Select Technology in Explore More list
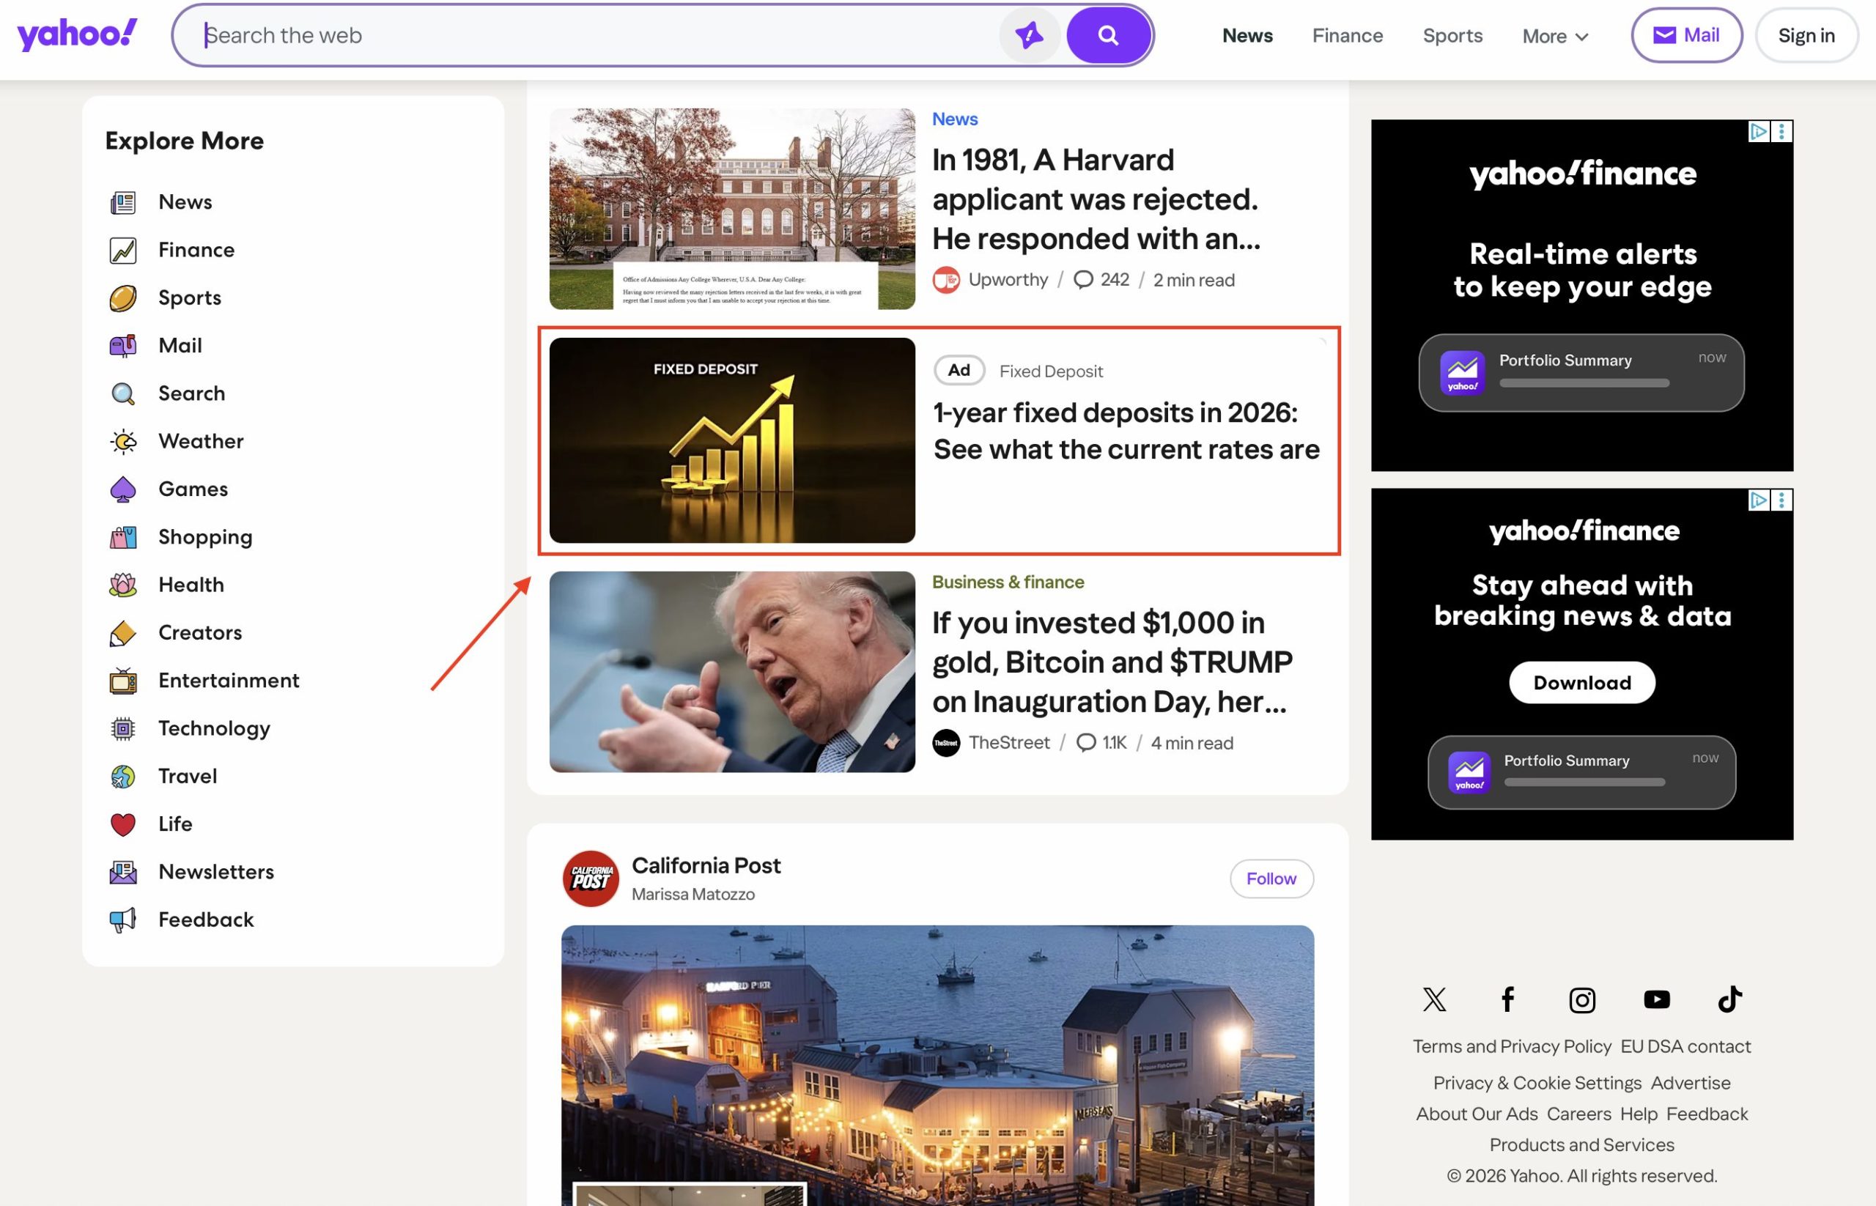 [214, 728]
